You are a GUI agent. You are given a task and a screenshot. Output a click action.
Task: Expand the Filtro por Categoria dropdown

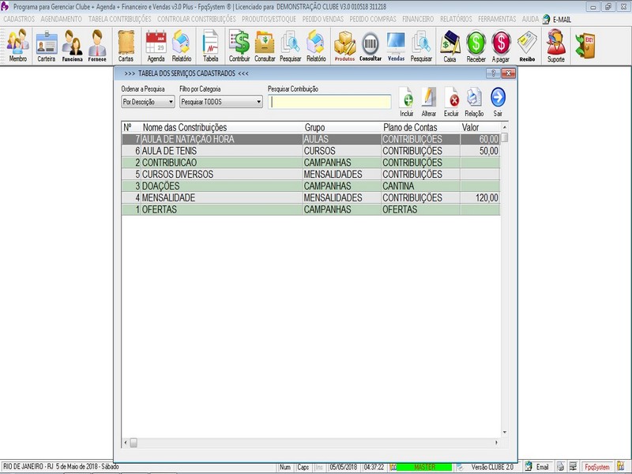(258, 102)
